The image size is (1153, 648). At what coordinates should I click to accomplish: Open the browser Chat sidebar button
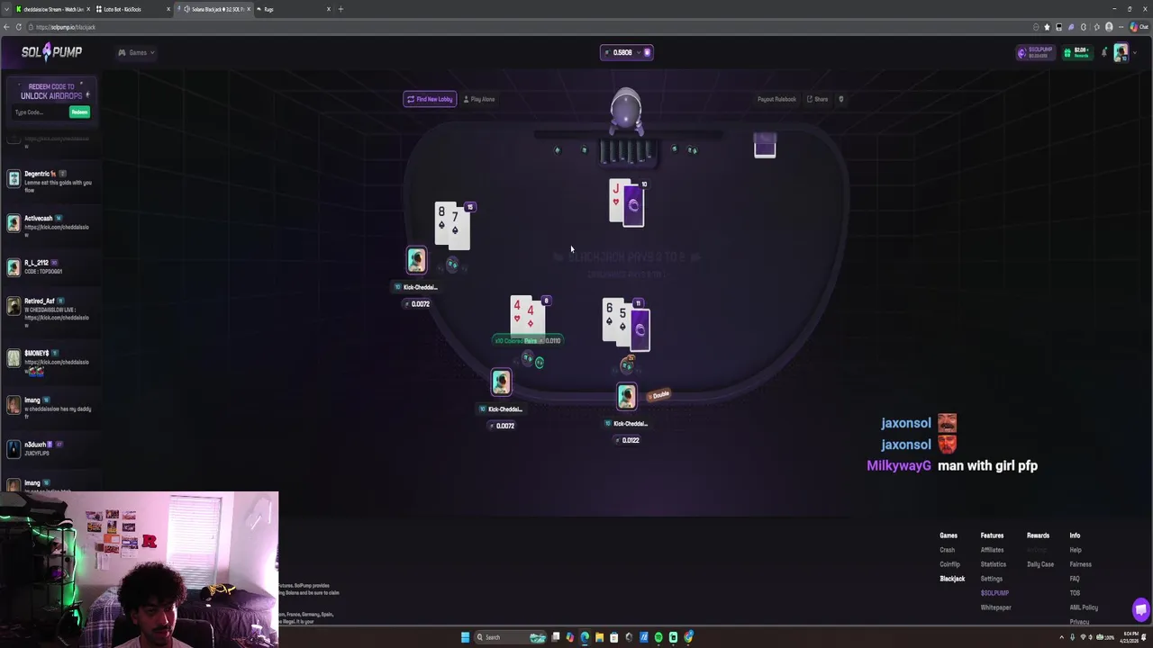pos(1139,27)
